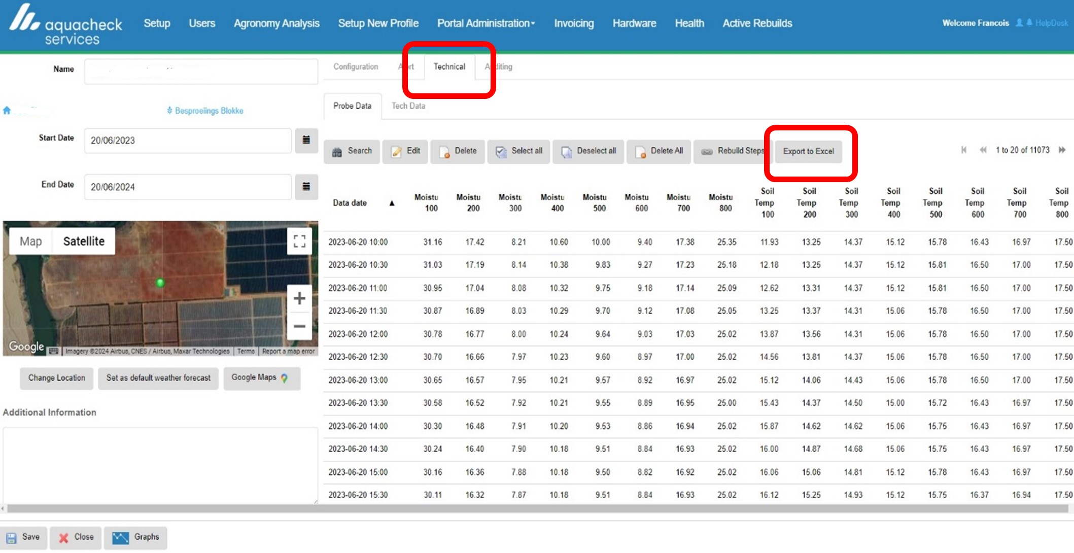Viewport: 1074px width, 553px height.
Task: Click the green probe marker on map
Action: click(160, 283)
